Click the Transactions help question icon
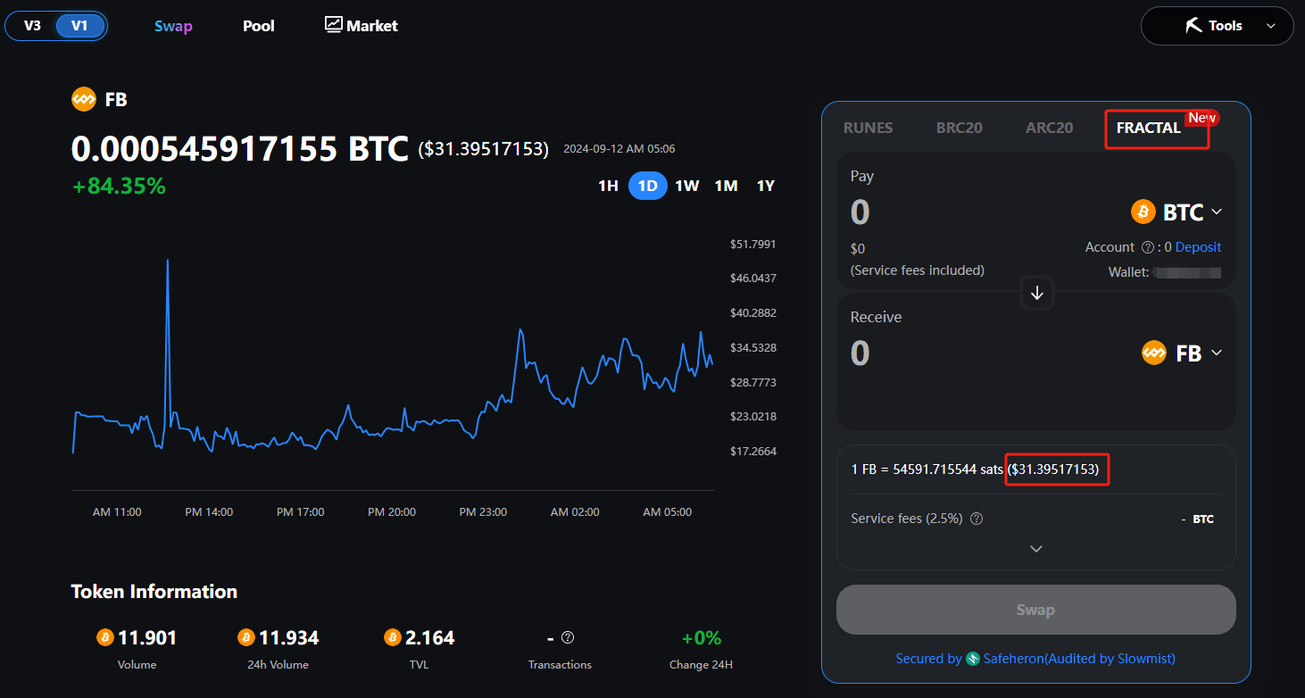Screen dimensions: 1305x698 568,637
